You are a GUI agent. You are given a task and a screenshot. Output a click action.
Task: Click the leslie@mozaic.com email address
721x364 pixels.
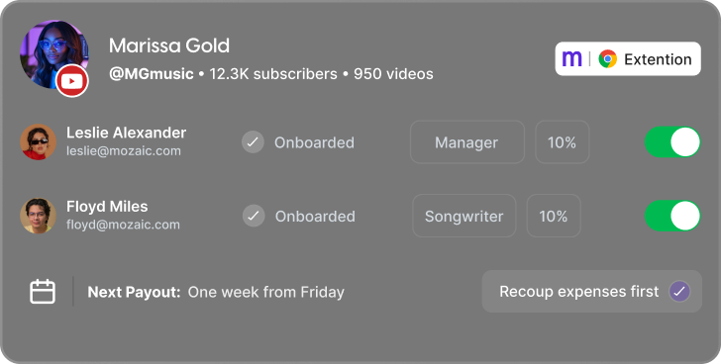click(124, 151)
